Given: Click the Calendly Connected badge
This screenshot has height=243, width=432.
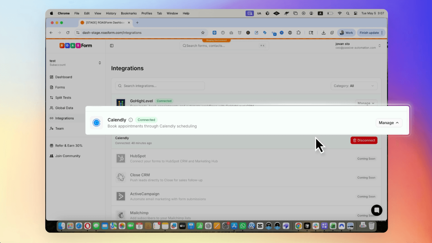Looking at the screenshot, I should click(x=146, y=120).
